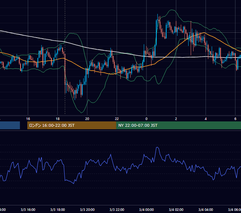The image size is (241, 213).
Task: Click the highest peak of the blue oscillator line
Action: coord(157,147)
